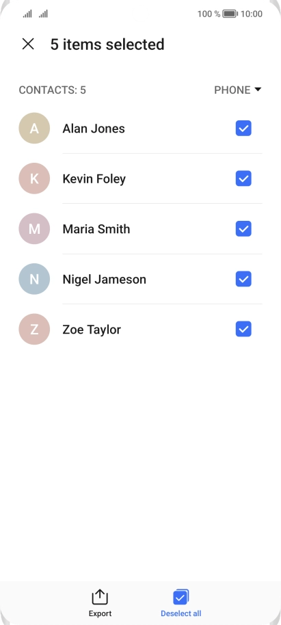Tap Nigel Jameson's avatar with the letter N
This screenshot has height=625, width=281.
(x=34, y=279)
